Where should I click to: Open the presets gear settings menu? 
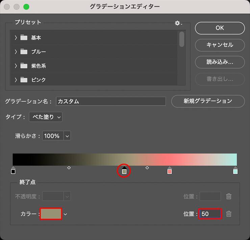point(178,23)
